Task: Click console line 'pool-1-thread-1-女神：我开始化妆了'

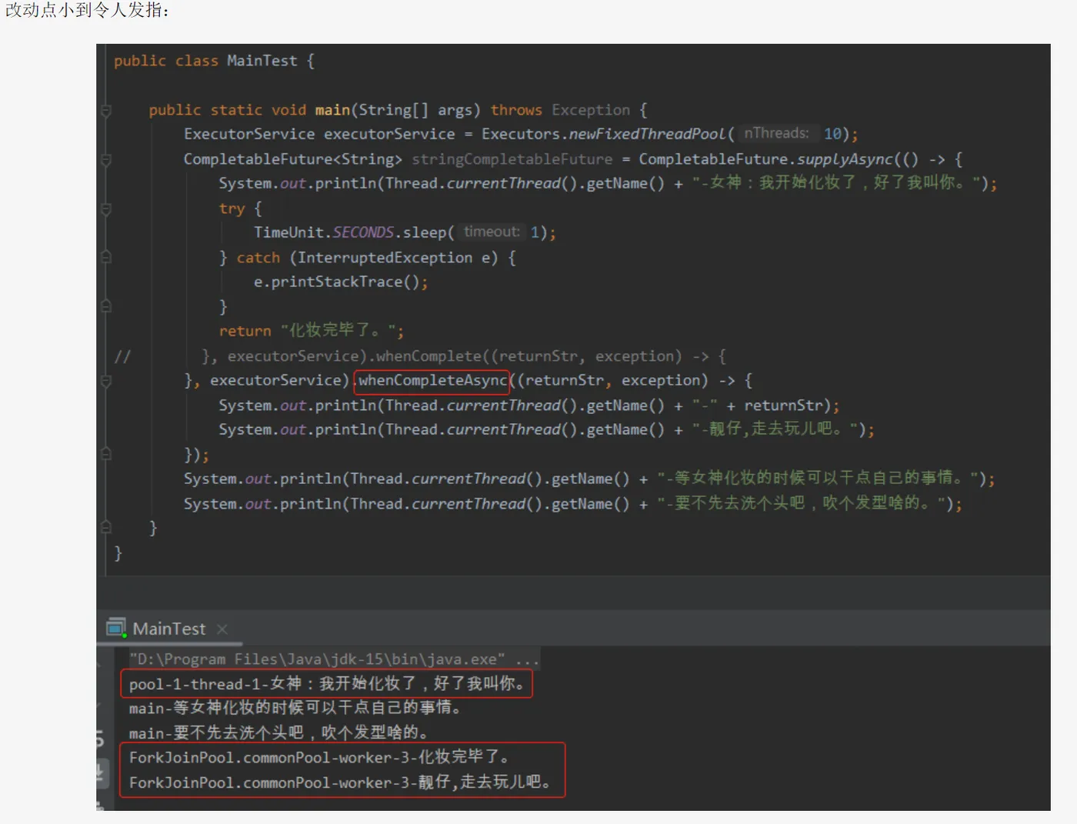Action: coord(328,684)
